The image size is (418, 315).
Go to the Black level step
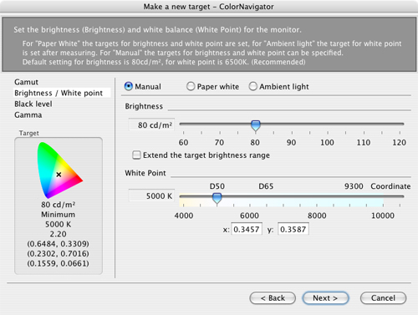click(x=33, y=104)
